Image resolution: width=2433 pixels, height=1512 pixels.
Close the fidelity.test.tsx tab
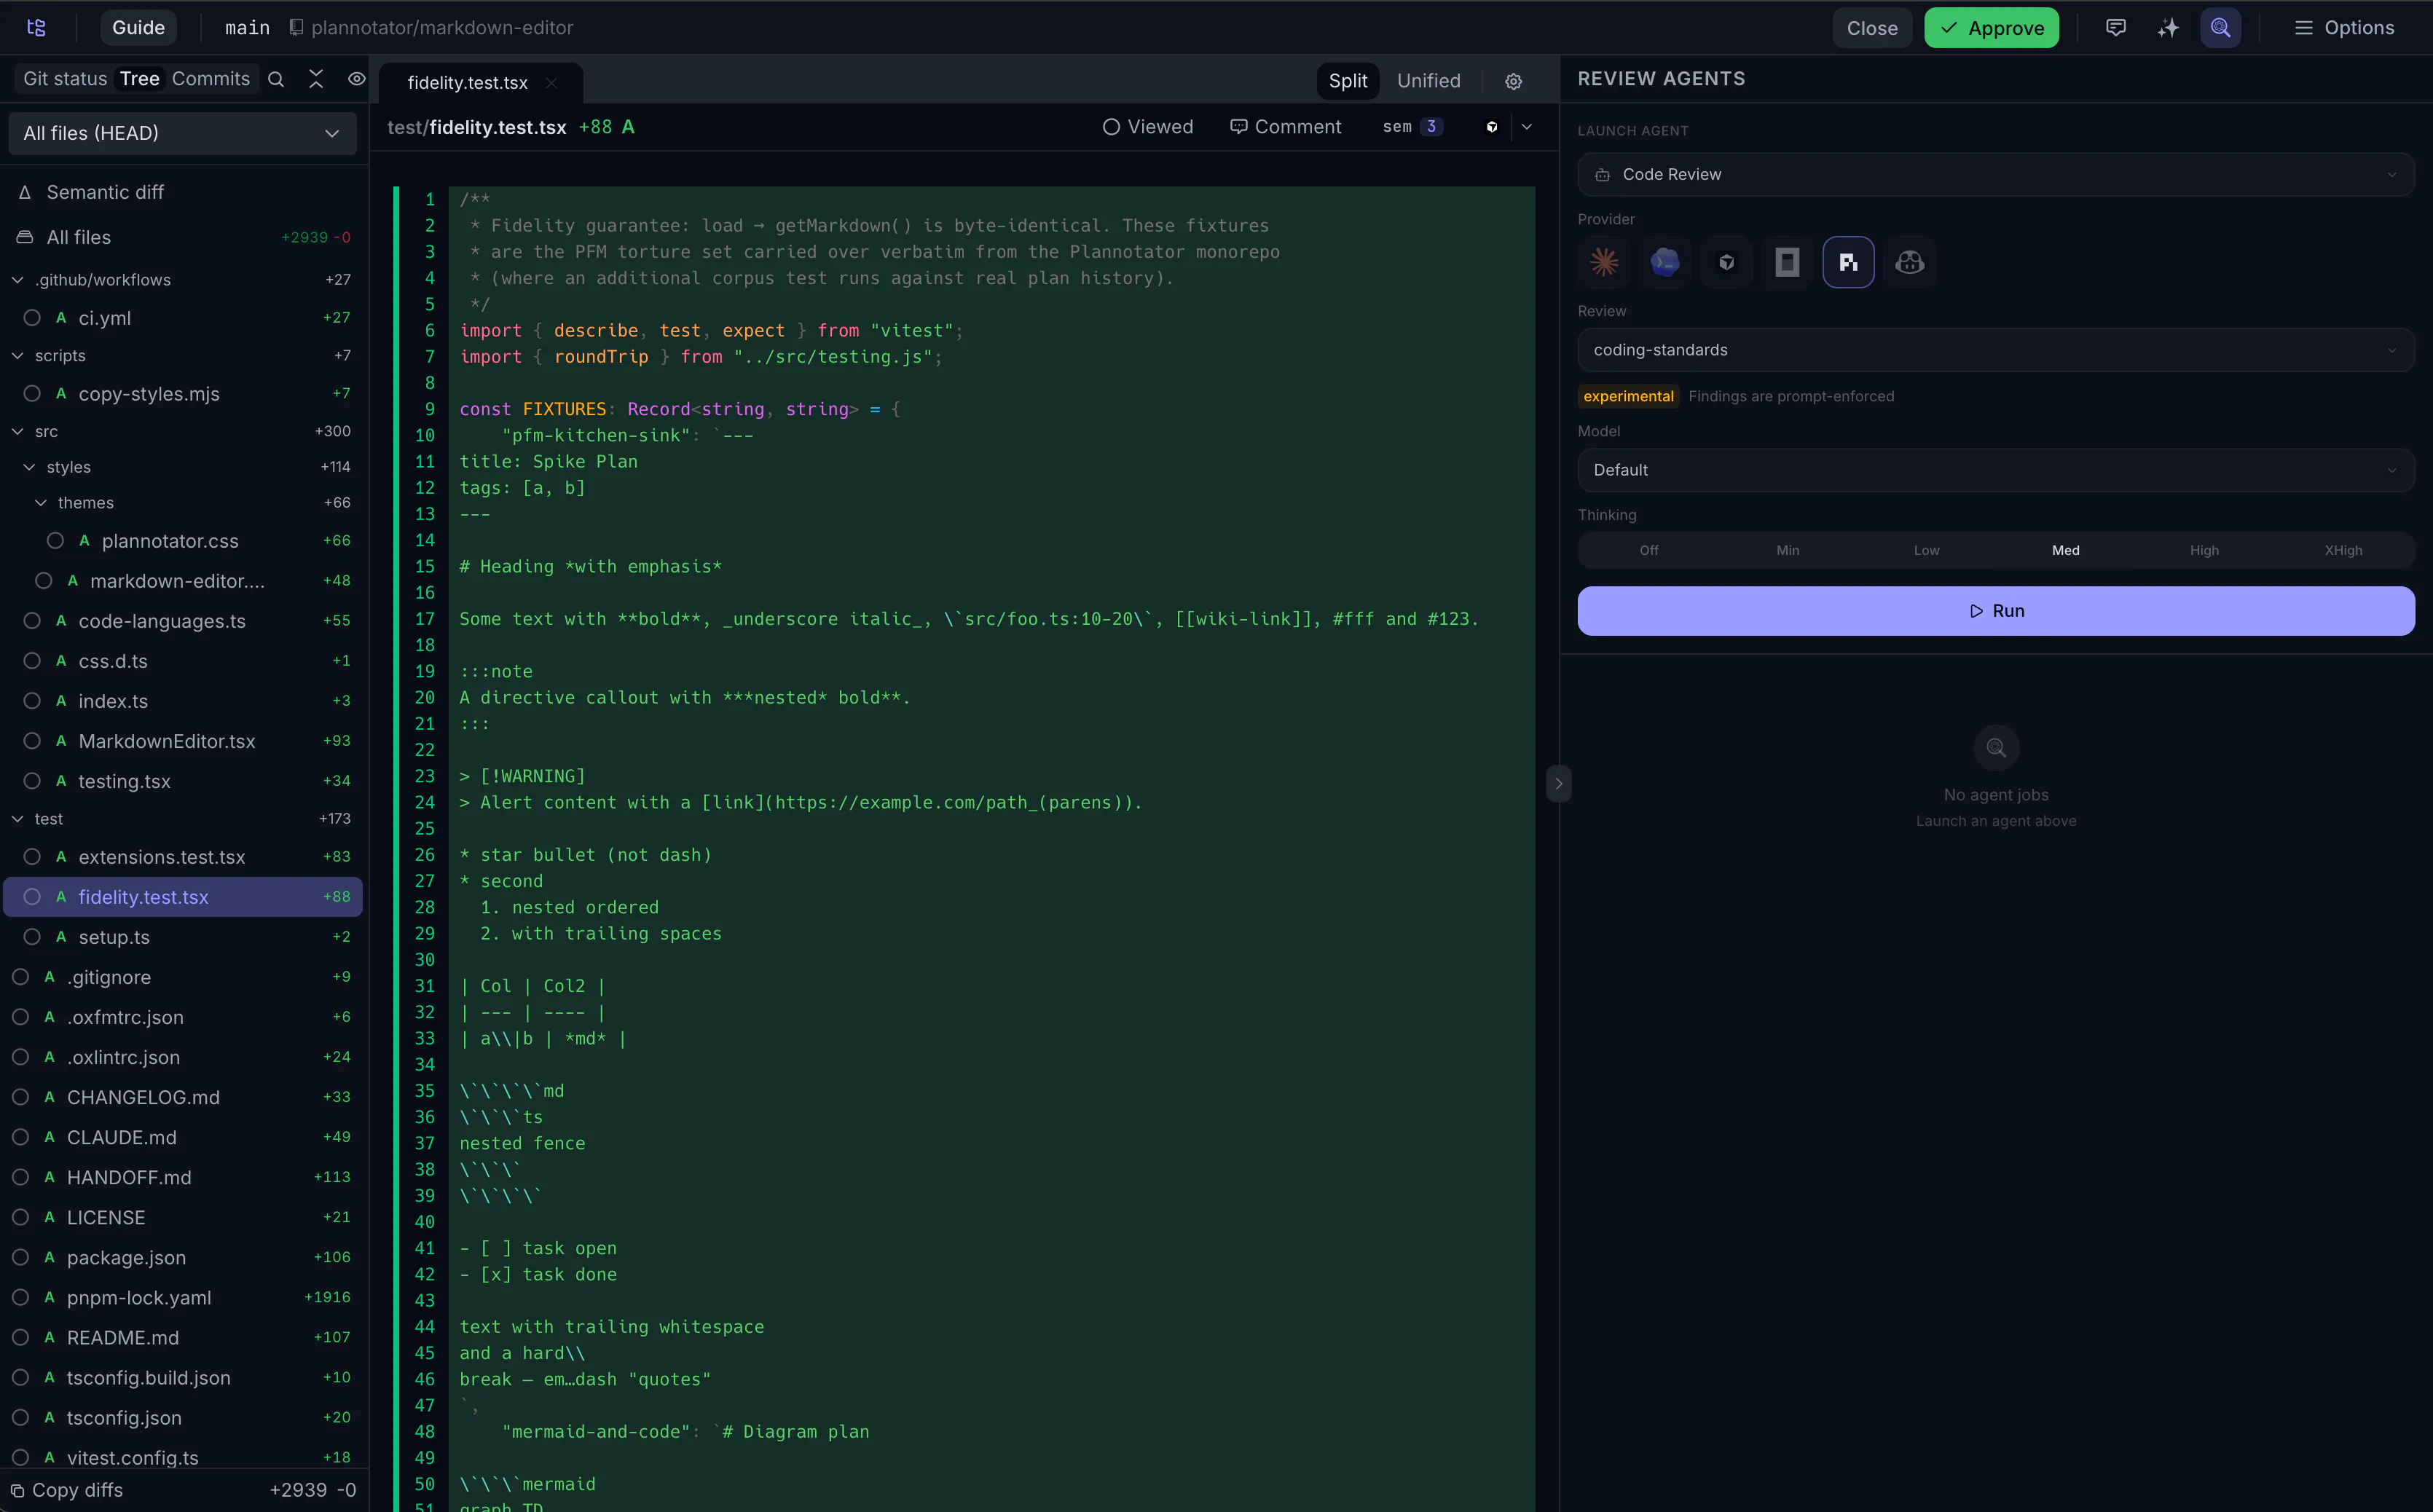point(551,83)
